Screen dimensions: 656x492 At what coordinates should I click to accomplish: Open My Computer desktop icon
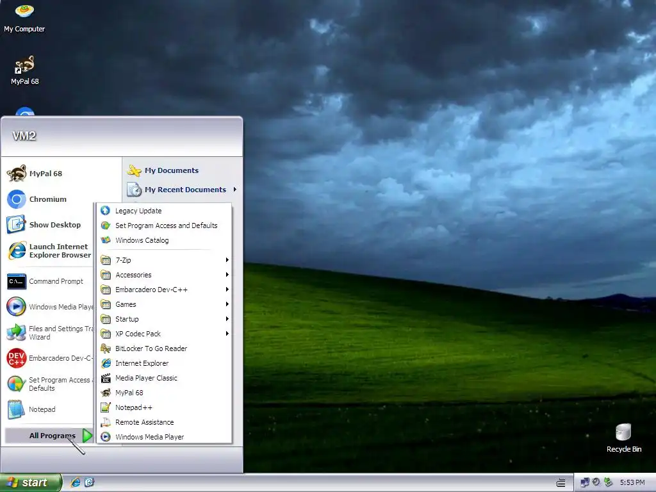click(x=24, y=17)
